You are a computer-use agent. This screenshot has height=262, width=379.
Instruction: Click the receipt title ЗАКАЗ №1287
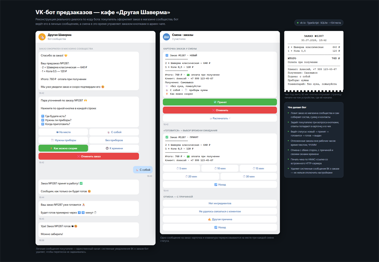(x=313, y=36)
